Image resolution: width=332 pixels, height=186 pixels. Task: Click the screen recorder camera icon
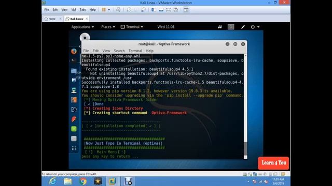pyautogui.click(x=220, y=27)
